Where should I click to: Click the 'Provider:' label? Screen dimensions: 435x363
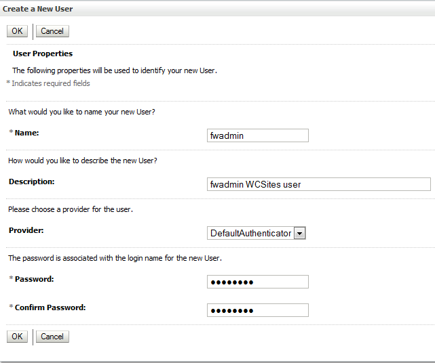coord(26,230)
